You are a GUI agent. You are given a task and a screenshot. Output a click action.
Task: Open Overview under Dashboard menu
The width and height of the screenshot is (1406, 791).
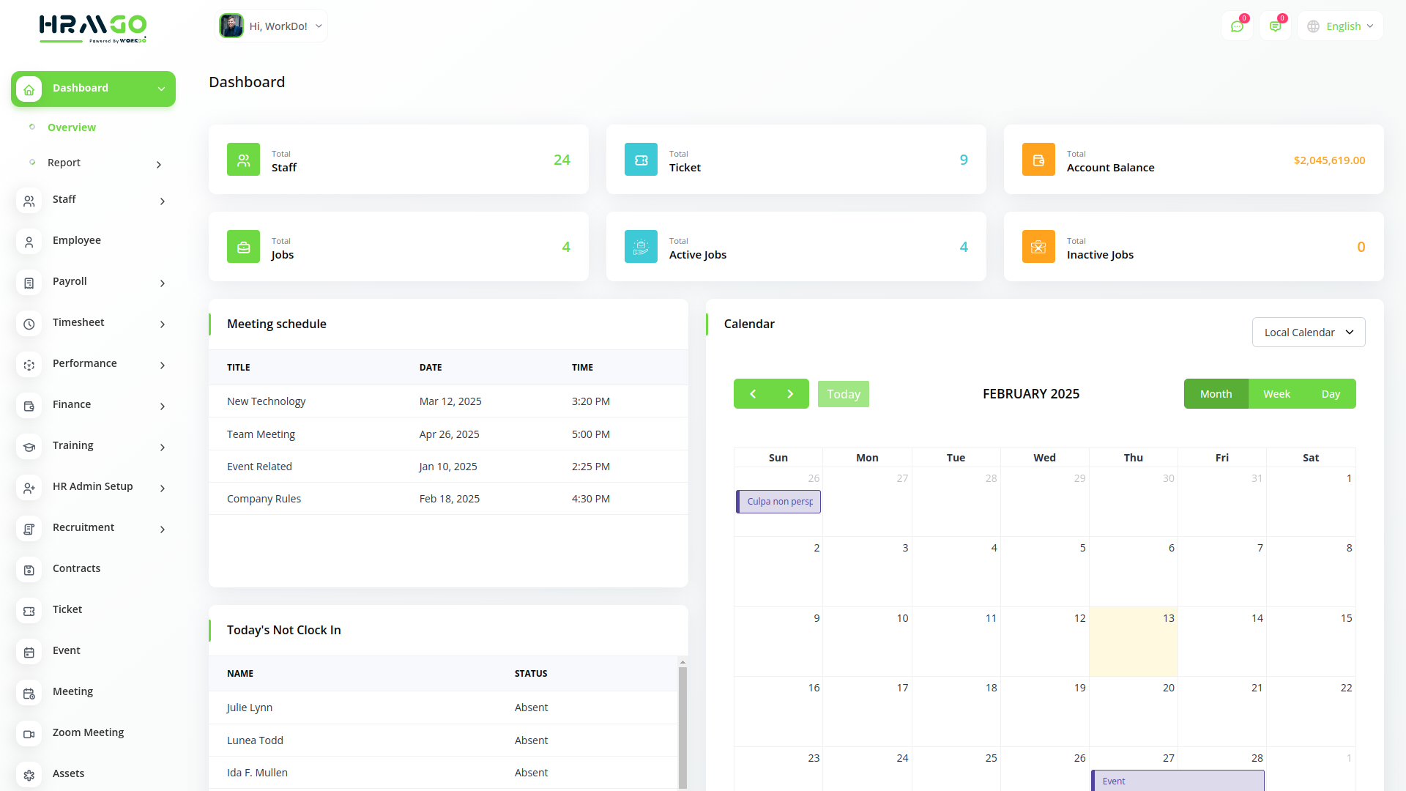coord(72,127)
